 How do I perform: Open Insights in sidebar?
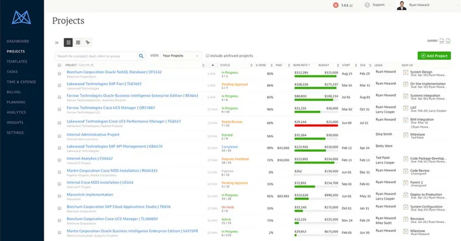15,123
